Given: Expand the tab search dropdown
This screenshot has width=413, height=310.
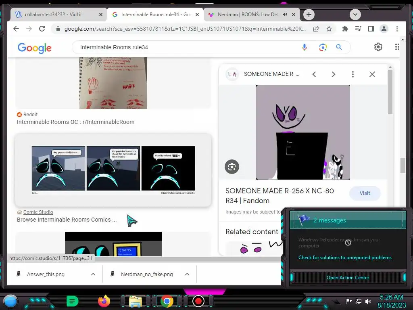Looking at the screenshot, I should (355, 15).
